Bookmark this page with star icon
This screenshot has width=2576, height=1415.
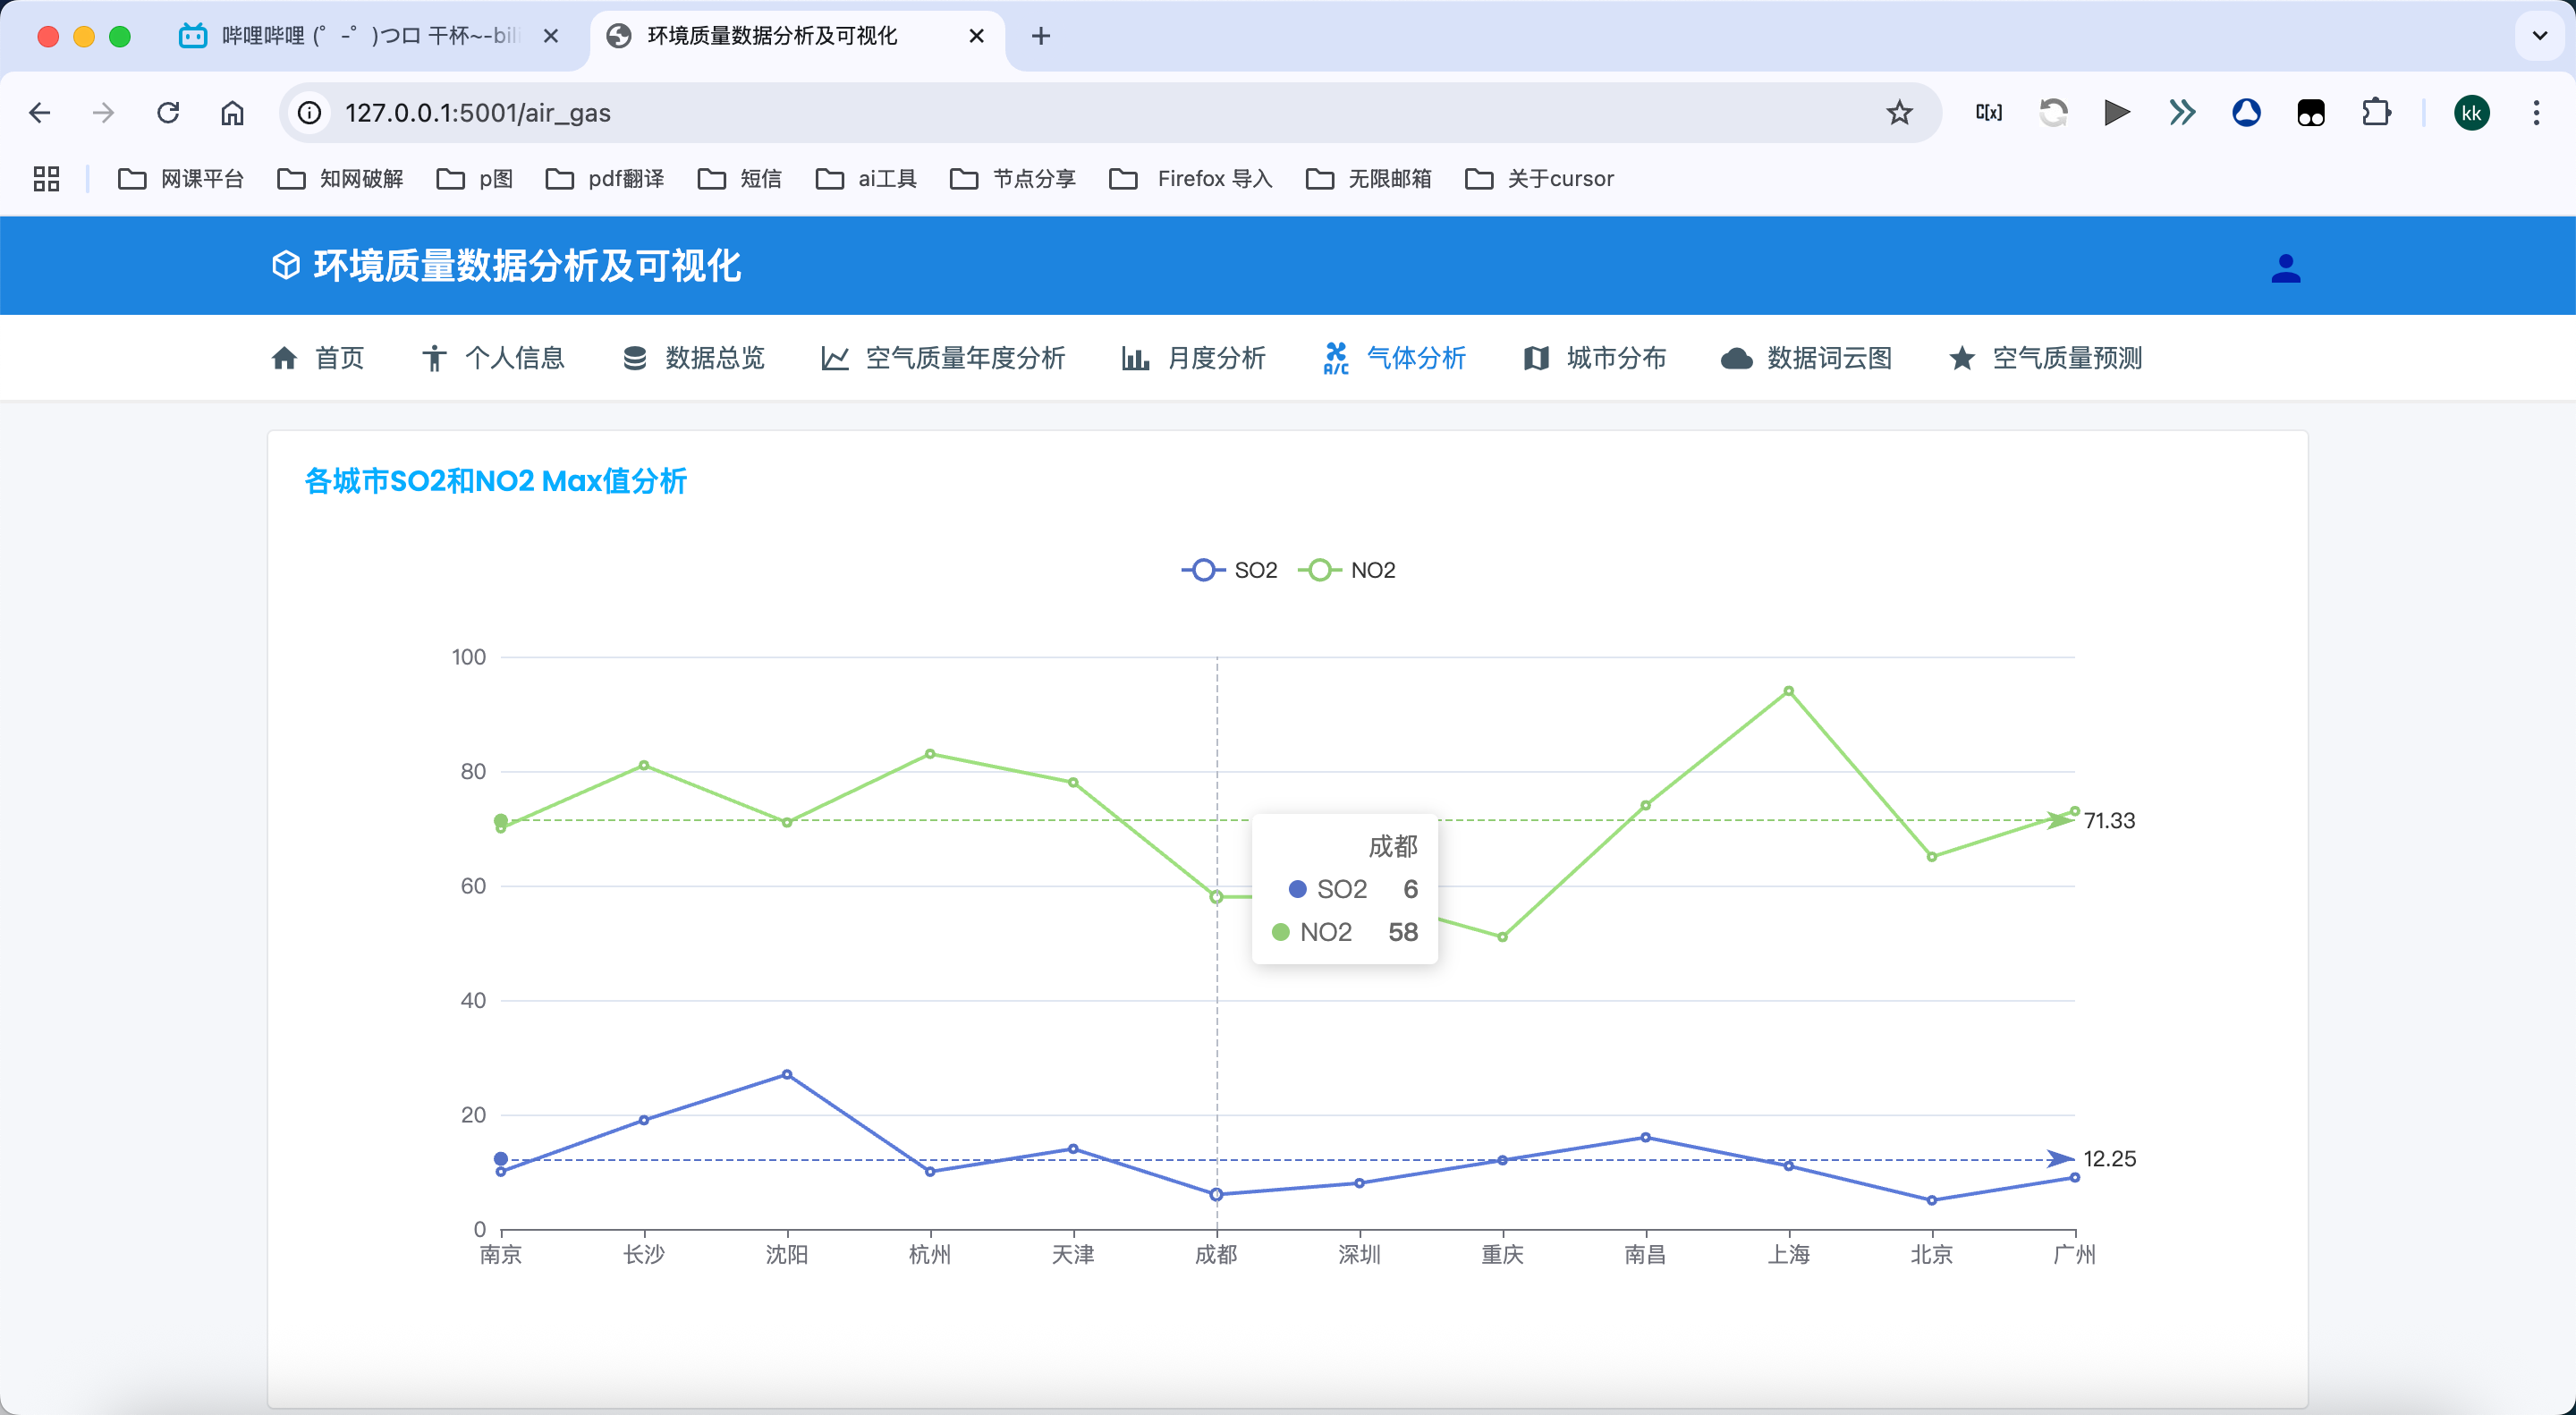click(x=1899, y=113)
